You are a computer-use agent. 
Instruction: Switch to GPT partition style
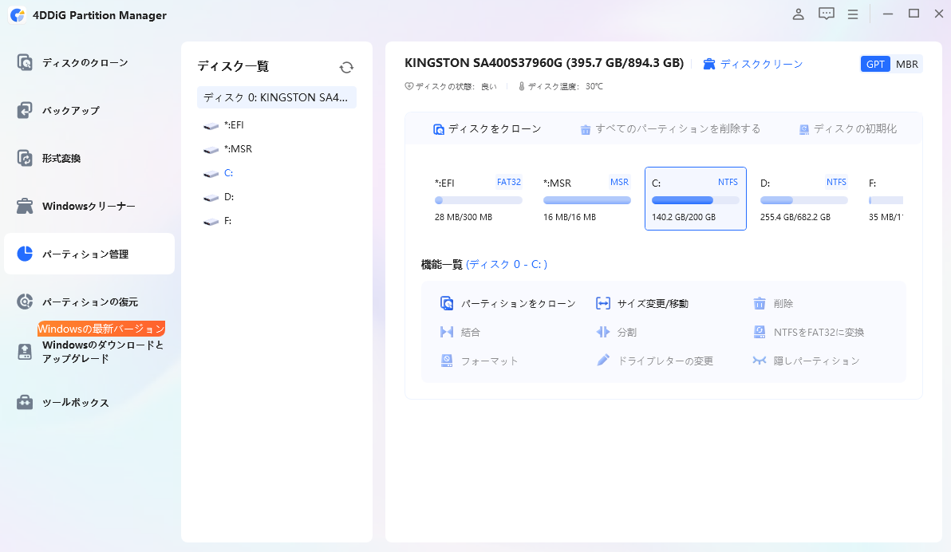click(875, 64)
